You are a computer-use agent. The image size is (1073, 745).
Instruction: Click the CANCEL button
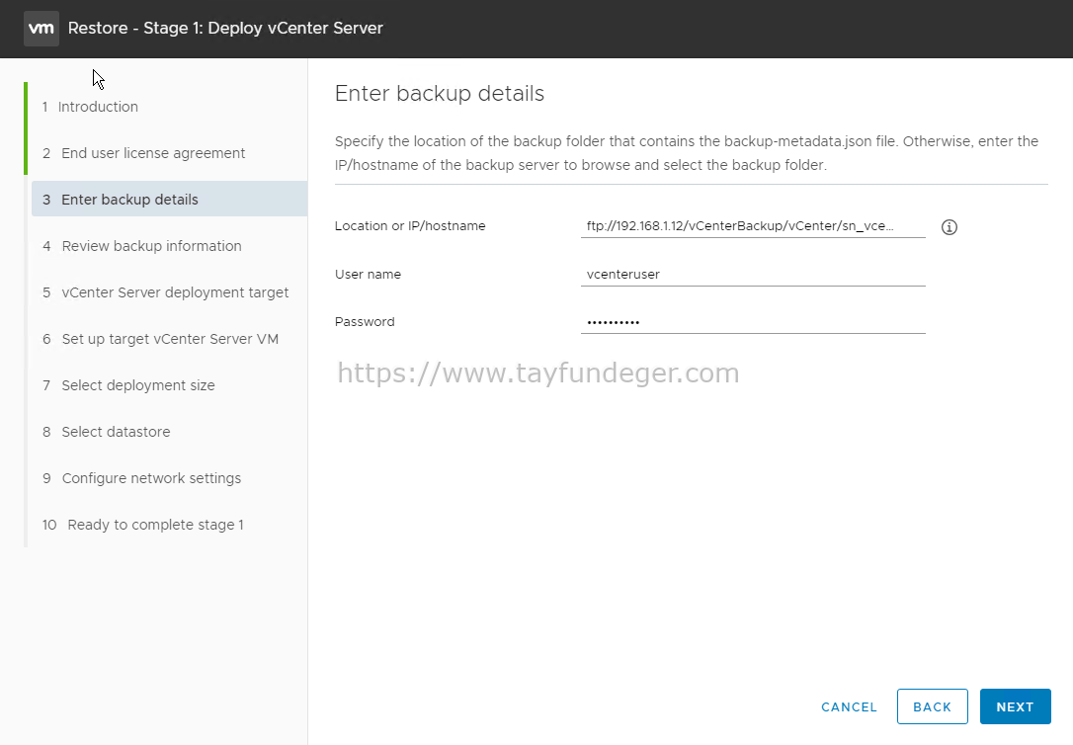(849, 706)
